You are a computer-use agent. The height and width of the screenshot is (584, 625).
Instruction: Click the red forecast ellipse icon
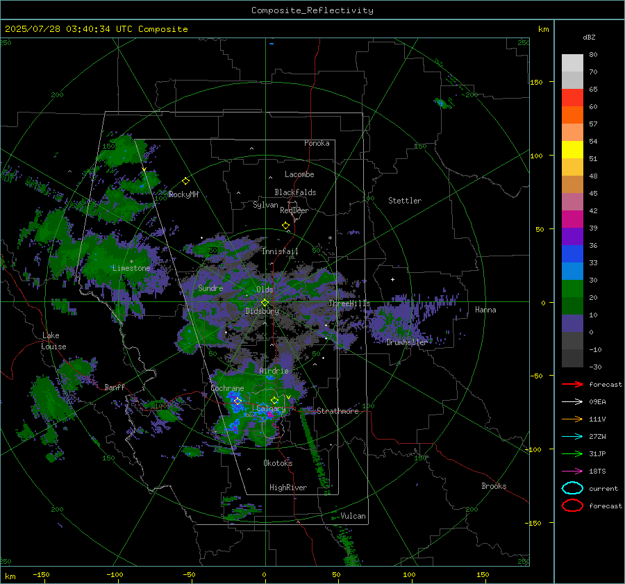tap(572, 506)
